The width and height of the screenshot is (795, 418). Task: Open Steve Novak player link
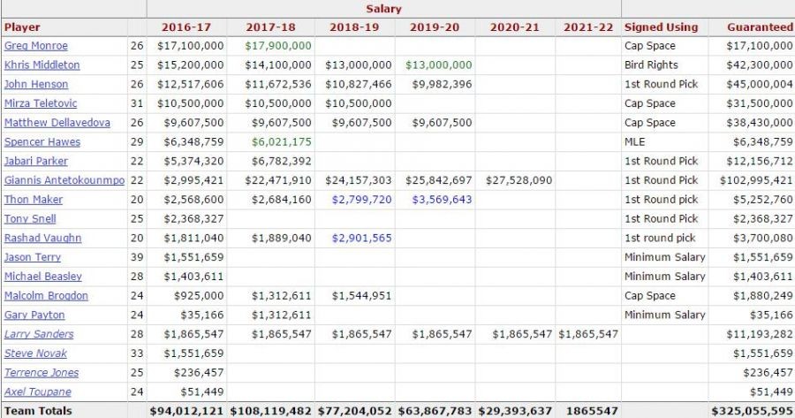(35, 353)
